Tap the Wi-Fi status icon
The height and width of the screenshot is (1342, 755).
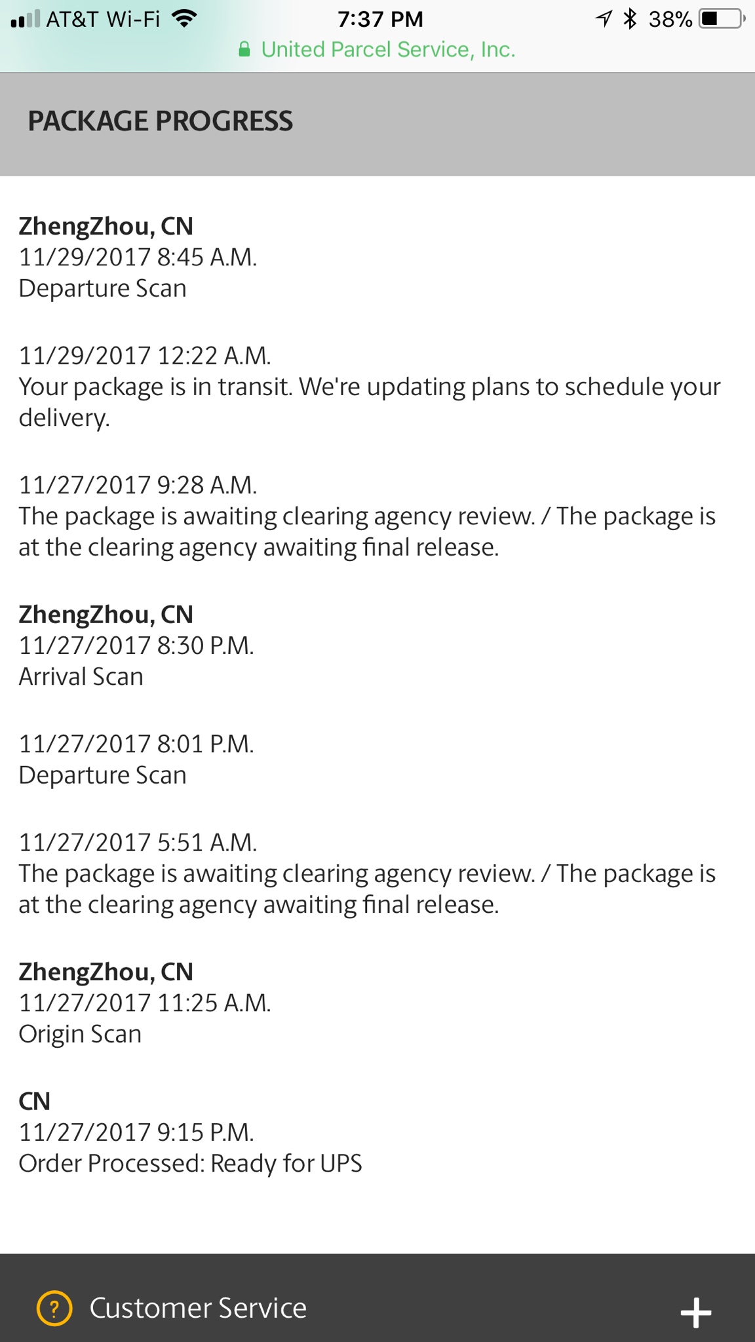(x=184, y=19)
